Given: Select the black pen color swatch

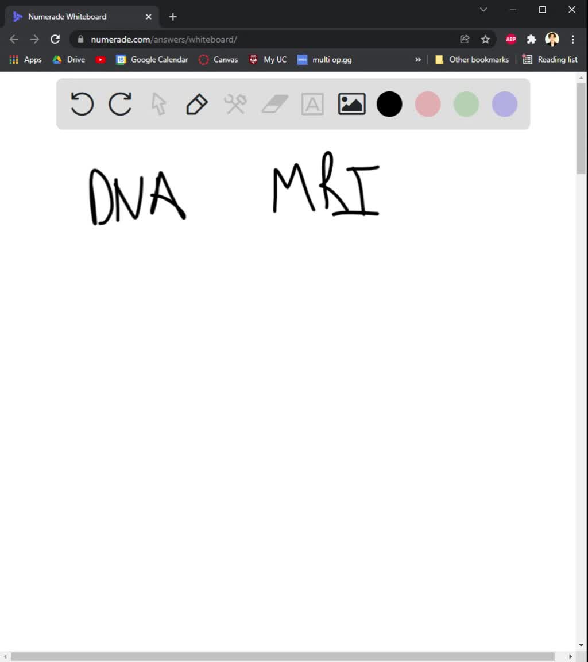Looking at the screenshot, I should [x=389, y=104].
